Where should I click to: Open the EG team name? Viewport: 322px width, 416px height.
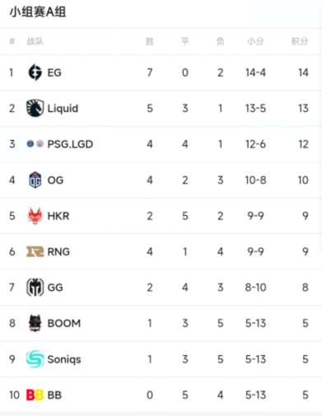54,72
